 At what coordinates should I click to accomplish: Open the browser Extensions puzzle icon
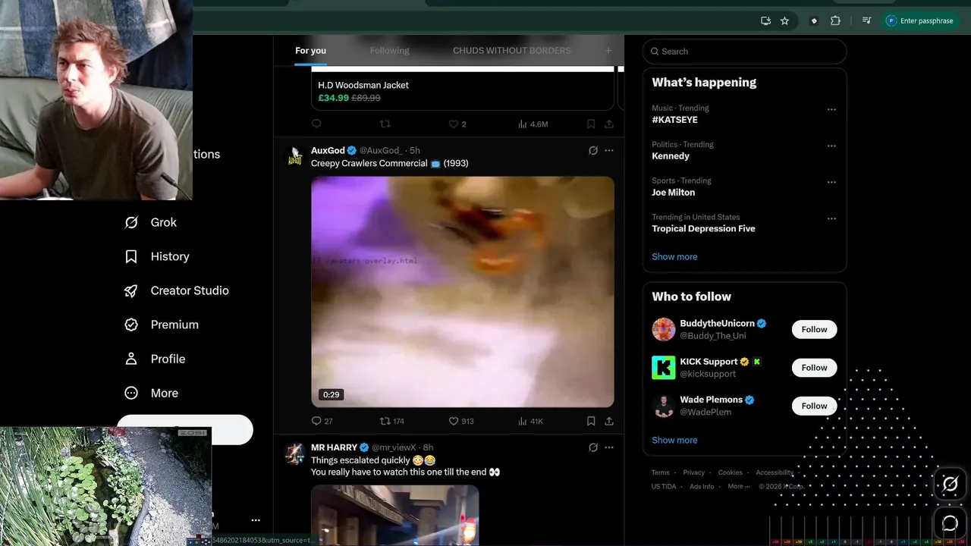pos(835,20)
